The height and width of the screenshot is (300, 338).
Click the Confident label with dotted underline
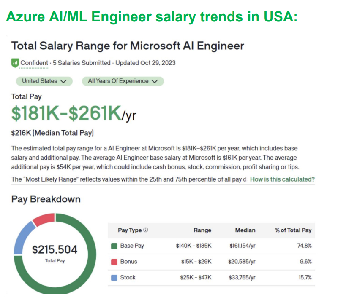coord(34,63)
